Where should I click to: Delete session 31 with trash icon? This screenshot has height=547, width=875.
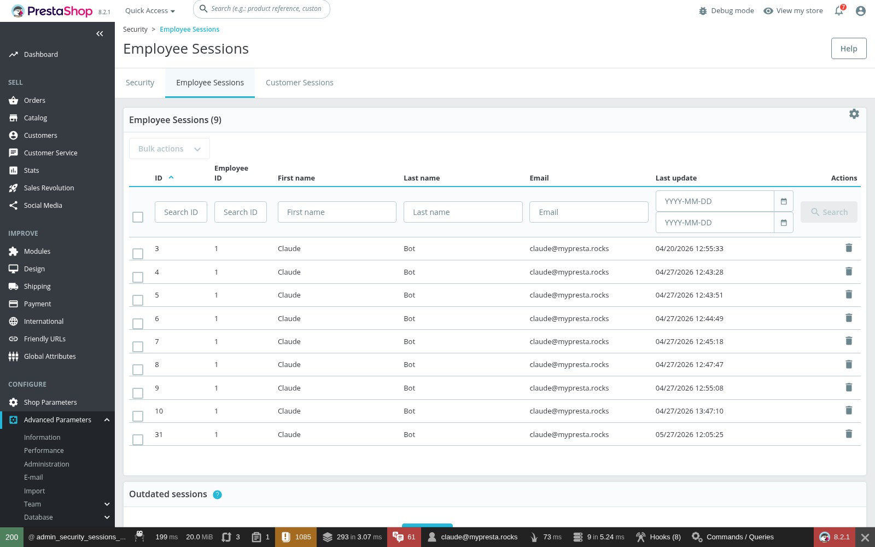849,434
